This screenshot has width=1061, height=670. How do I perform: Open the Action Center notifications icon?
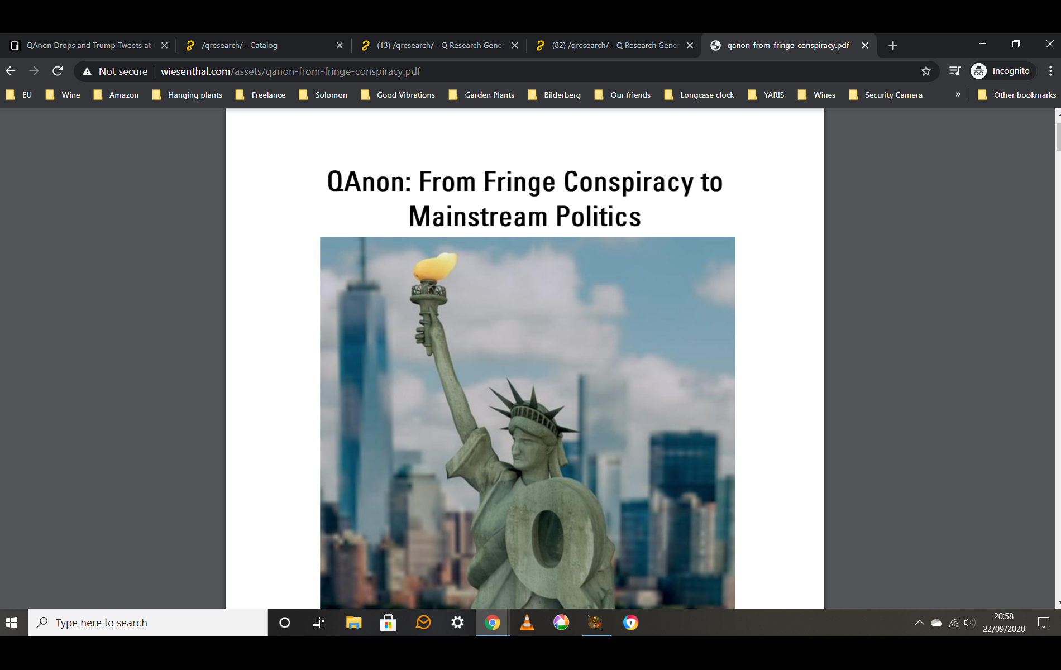point(1044,623)
